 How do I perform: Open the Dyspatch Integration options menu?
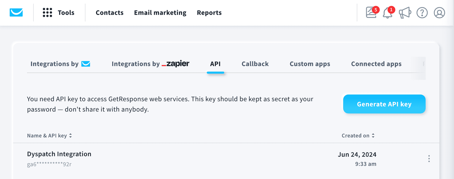[x=429, y=158]
